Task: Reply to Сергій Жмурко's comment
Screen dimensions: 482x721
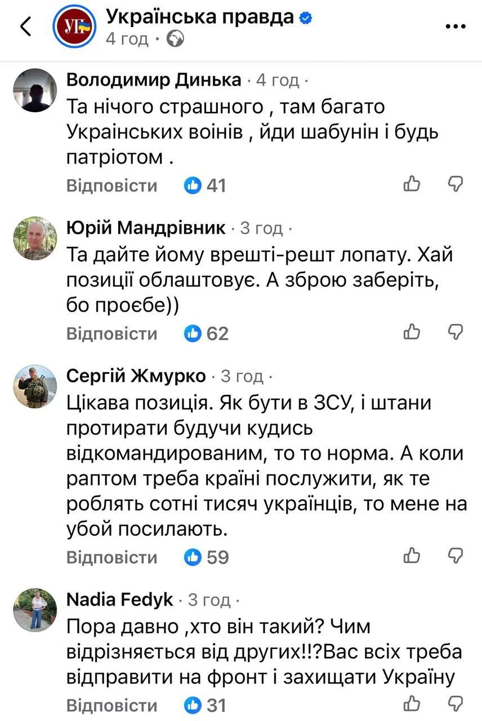Action: pos(111,557)
